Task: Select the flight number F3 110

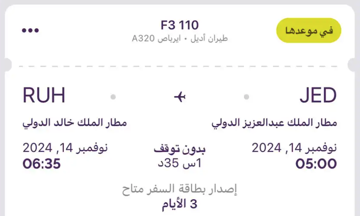Action: (x=180, y=25)
